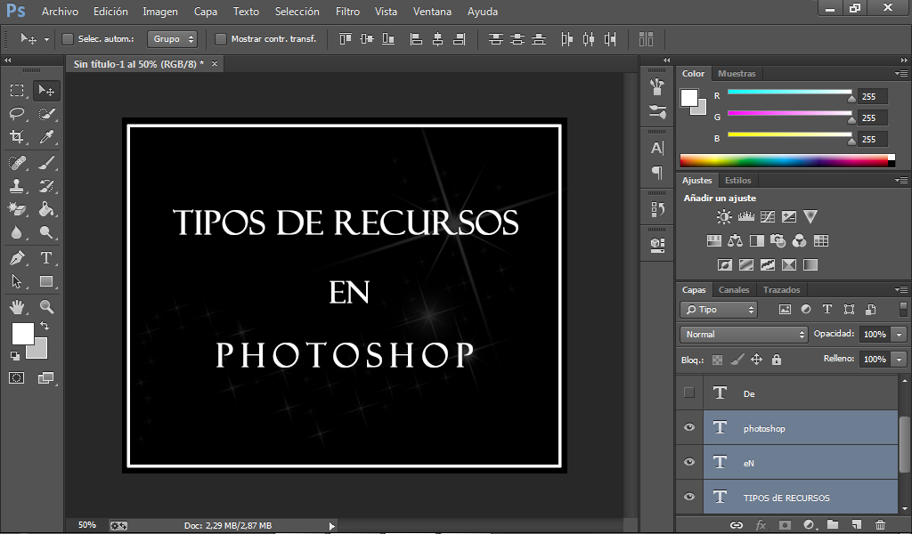Select the Brush tool

click(x=46, y=163)
